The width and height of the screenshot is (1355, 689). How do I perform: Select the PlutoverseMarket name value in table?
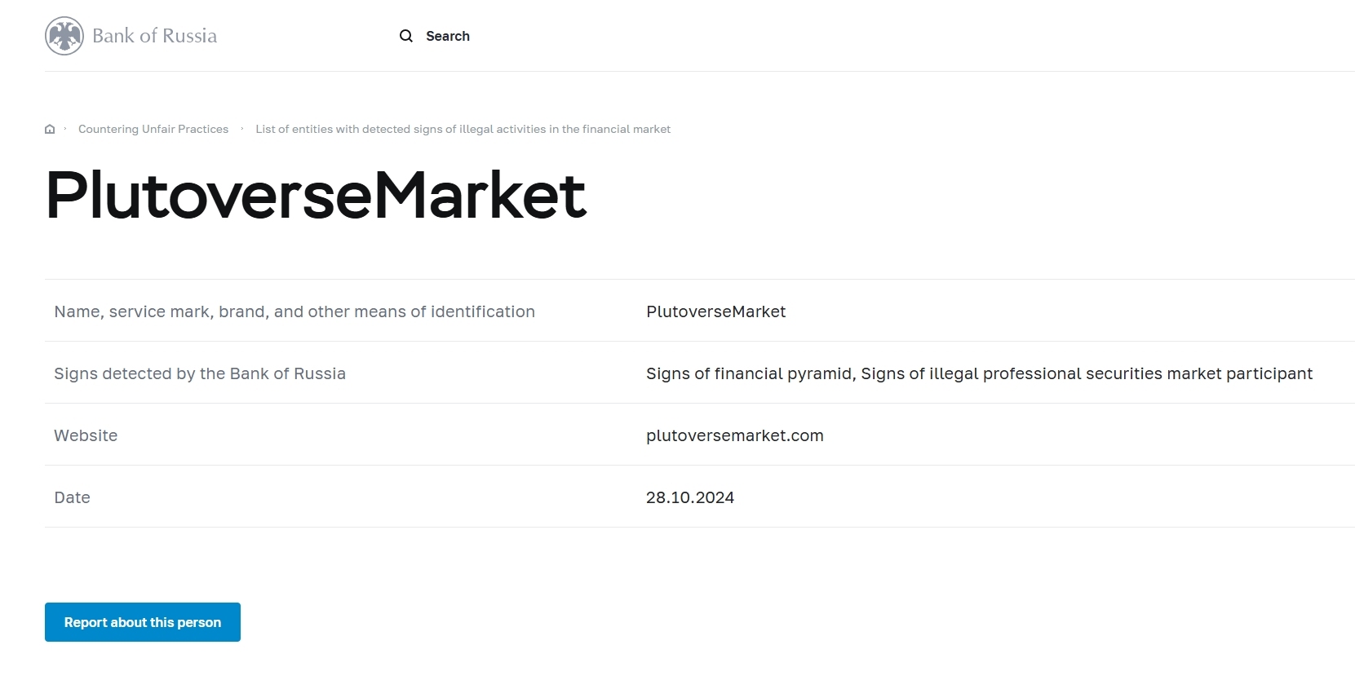point(715,311)
